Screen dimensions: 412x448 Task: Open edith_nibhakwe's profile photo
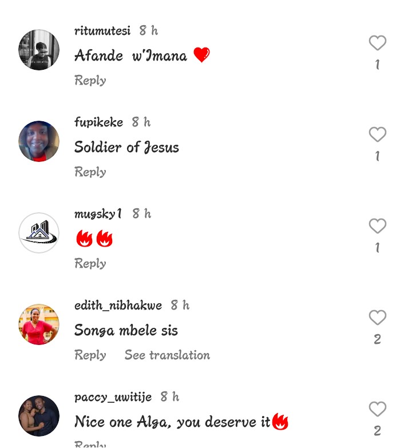tap(39, 324)
